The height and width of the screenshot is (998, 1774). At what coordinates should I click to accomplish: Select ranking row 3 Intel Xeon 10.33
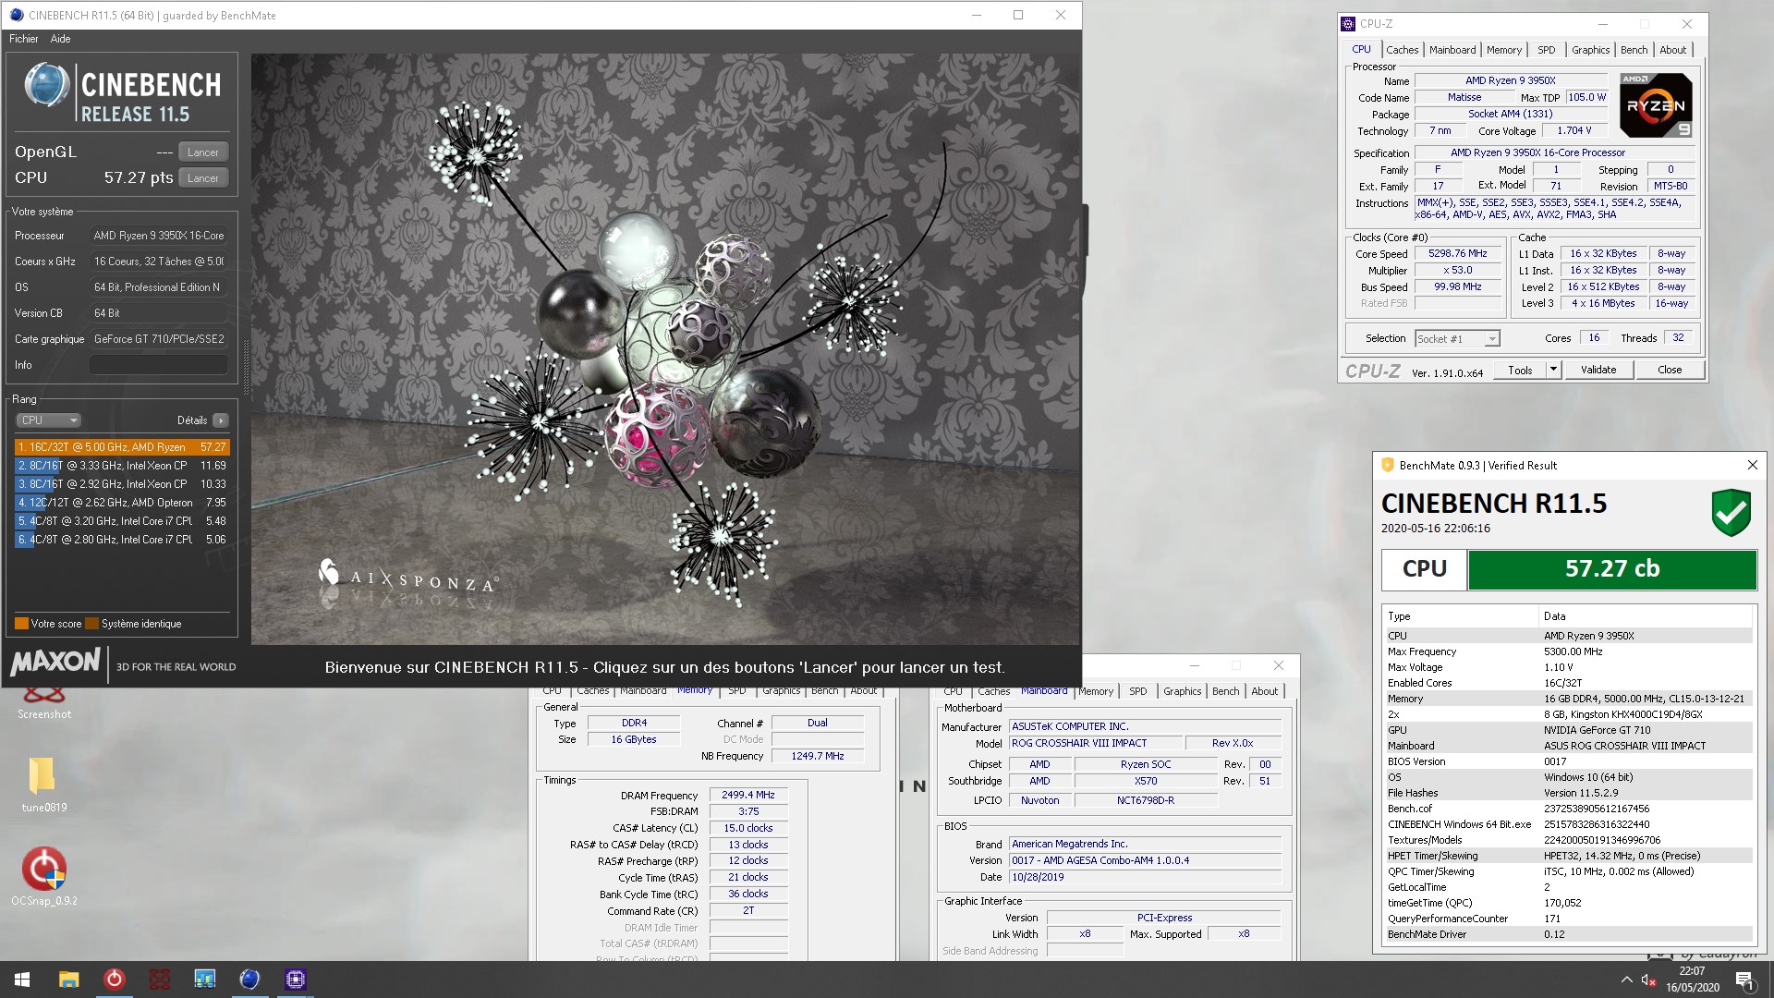[x=121, y=484]
